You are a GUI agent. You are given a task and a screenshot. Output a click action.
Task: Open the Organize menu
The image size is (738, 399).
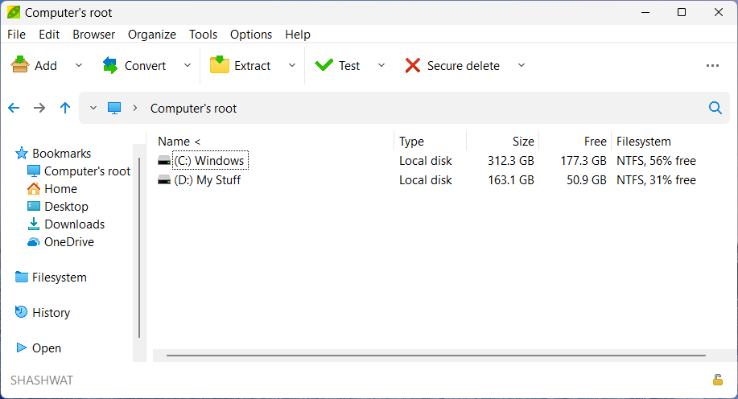point(151,35)
